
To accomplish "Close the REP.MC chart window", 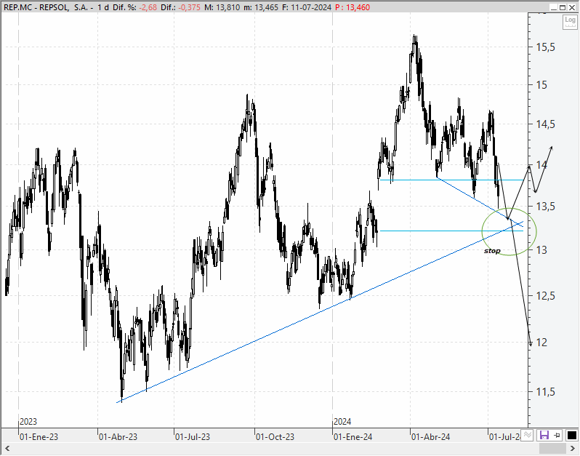I will coord(572,7).
